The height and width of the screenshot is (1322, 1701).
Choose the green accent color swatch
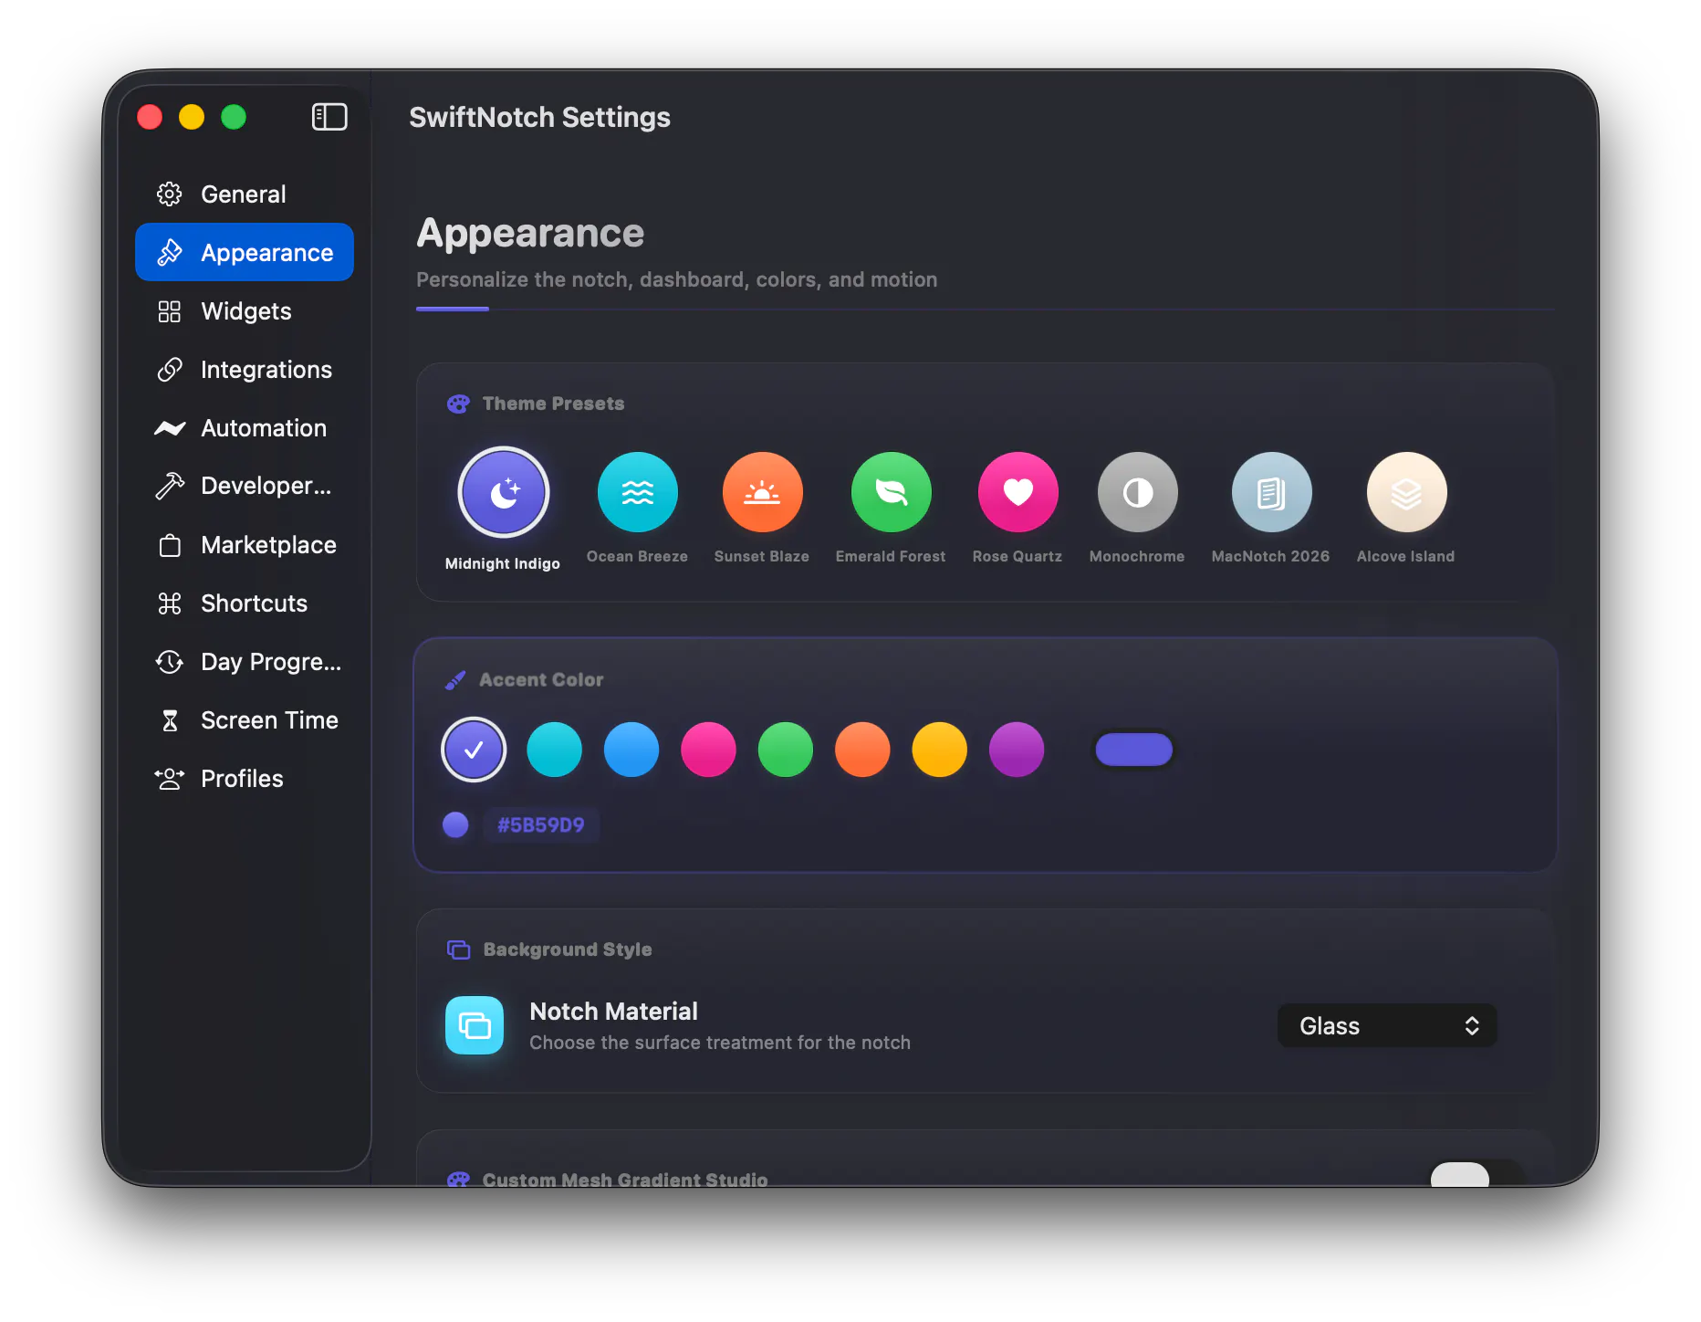(785, 750)
